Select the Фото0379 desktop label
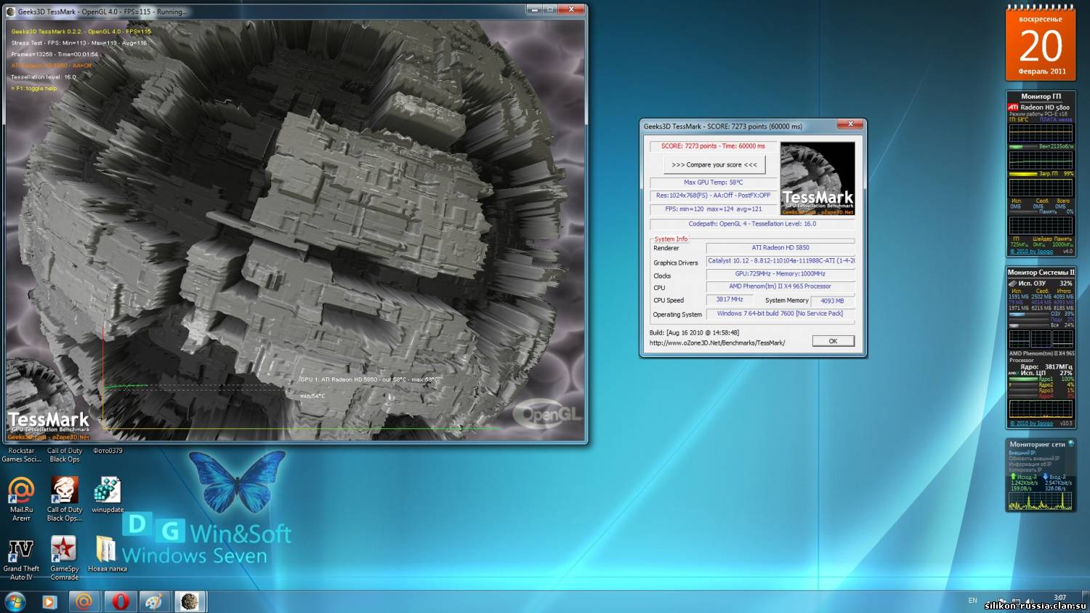 click(108, 451)
